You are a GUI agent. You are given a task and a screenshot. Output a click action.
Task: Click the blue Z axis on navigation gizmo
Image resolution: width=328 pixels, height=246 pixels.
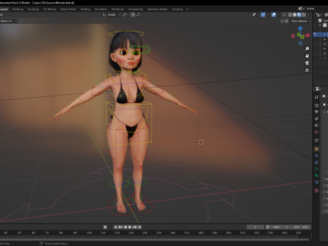(x=301, y=28)
